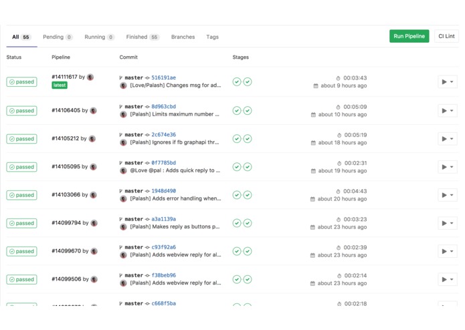This screenshot has width=465, height=330.
Task: Open commit 516191ae
Action: click(x=164, y=77)
